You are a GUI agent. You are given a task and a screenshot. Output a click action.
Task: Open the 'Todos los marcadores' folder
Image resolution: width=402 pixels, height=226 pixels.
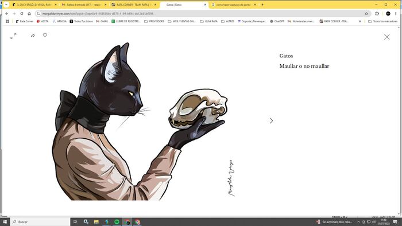[x=383, y=21]
